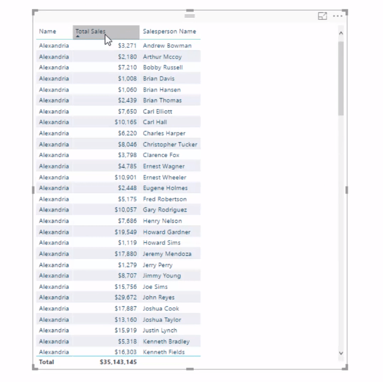Click the $29,672 sales value
The width and height of the screenshot is (383, 382).
pyautogui.click(x=126, y=297)
